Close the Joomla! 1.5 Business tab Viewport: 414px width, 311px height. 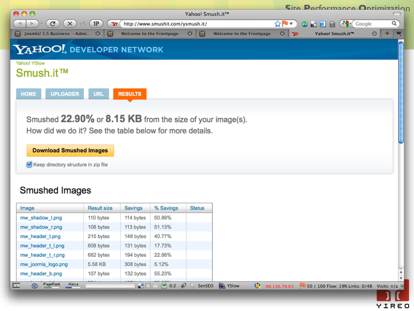click(x=98, y=34)
